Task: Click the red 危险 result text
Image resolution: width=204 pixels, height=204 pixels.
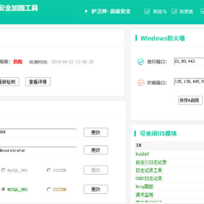Action: (x=18, y=62)
